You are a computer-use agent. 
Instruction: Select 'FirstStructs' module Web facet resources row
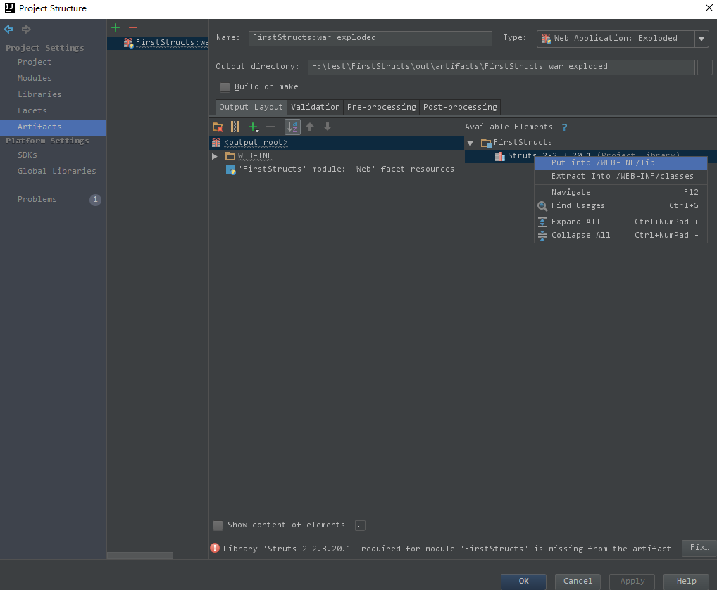337,169
